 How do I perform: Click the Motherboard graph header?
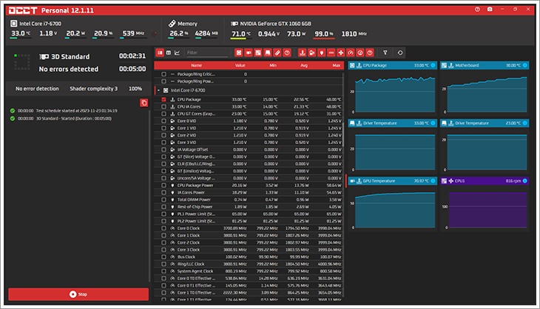pos(485,65)
